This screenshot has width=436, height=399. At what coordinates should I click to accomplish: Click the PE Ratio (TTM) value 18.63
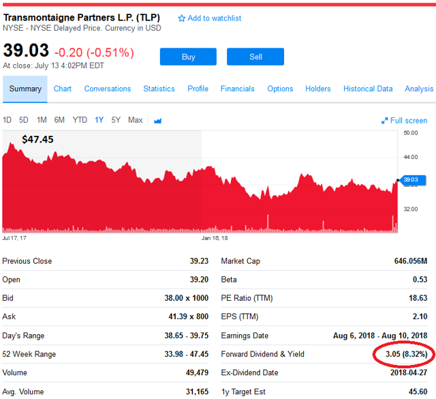point(418,298)
